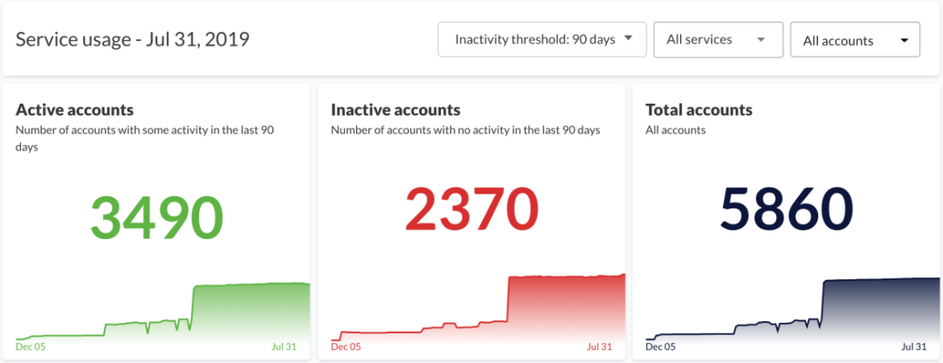
Task: Click the navy total accounts area chart
Action: click(793, 309)
